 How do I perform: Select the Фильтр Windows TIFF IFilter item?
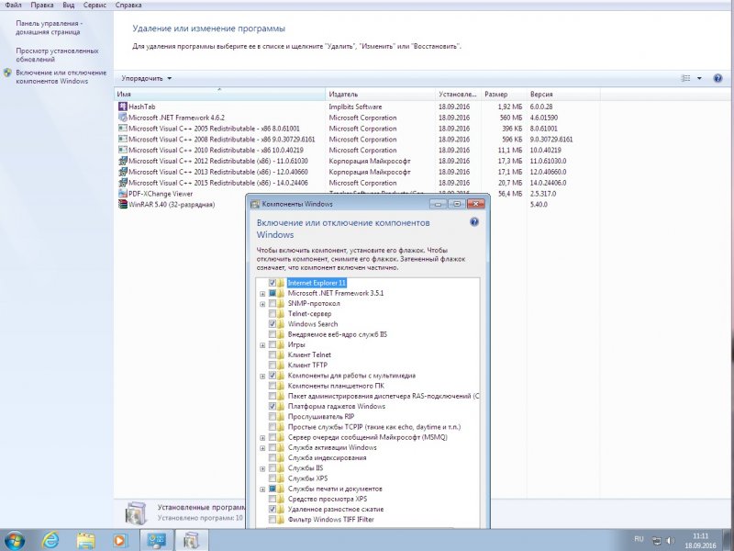(331, 520)
